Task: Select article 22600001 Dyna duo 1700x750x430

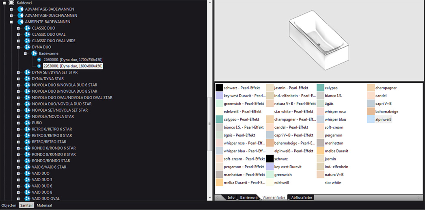Action: click(73, 60)
